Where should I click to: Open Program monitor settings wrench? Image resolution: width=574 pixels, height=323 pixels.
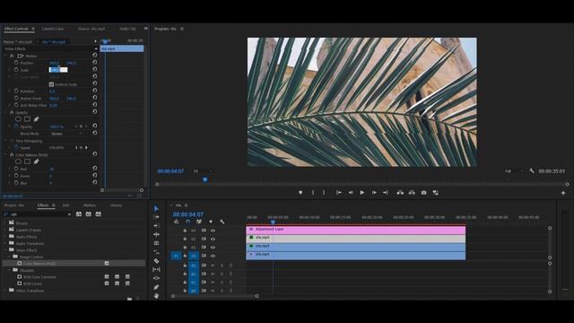pos(532,170)
